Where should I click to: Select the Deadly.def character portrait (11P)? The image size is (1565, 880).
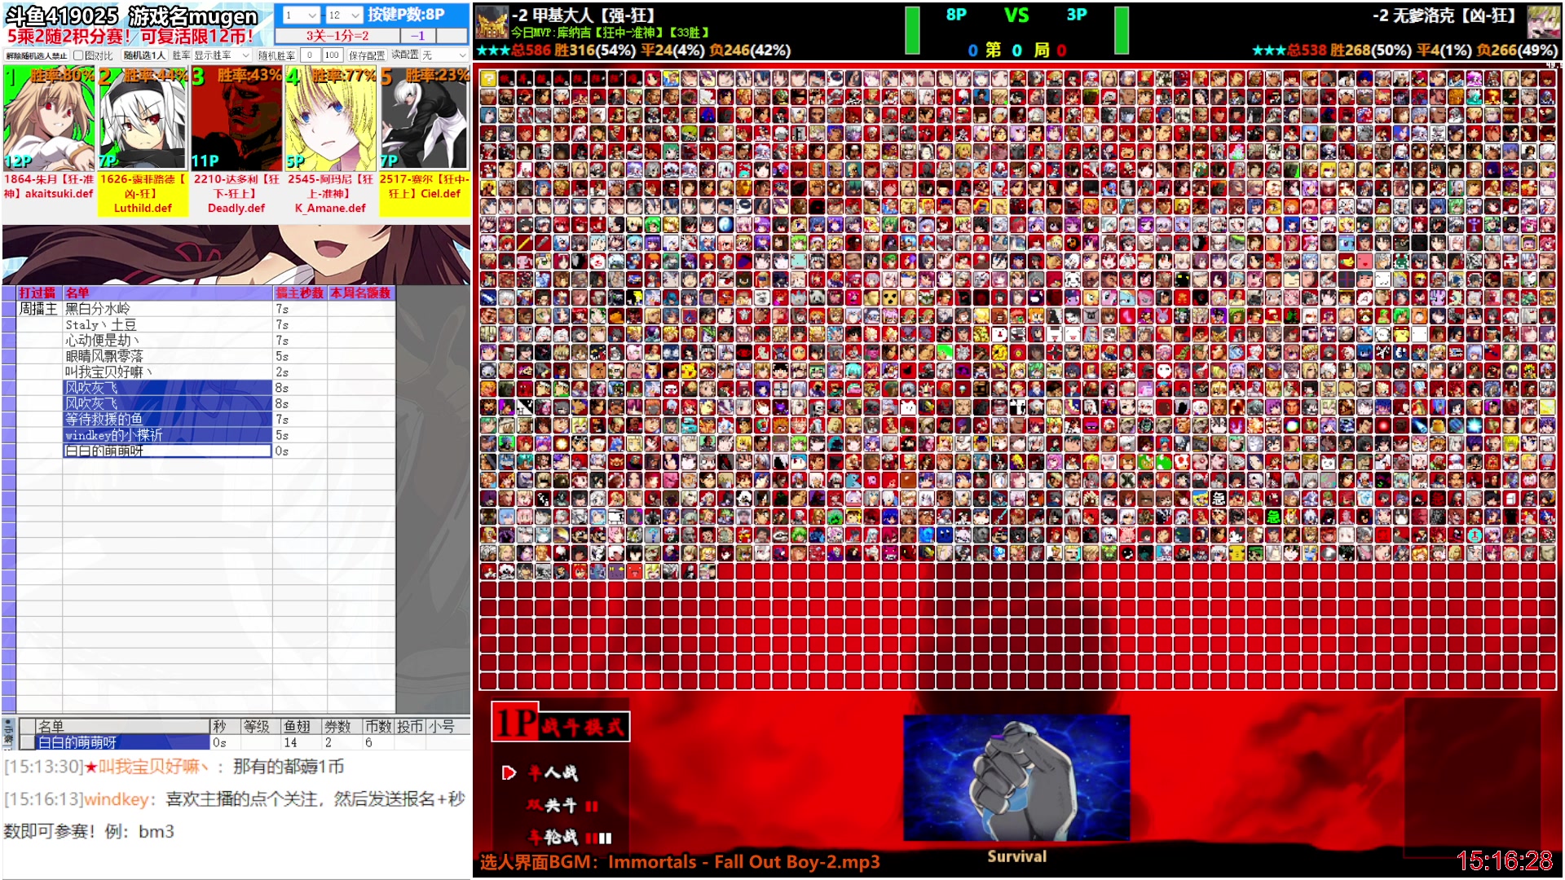[236, 119]
